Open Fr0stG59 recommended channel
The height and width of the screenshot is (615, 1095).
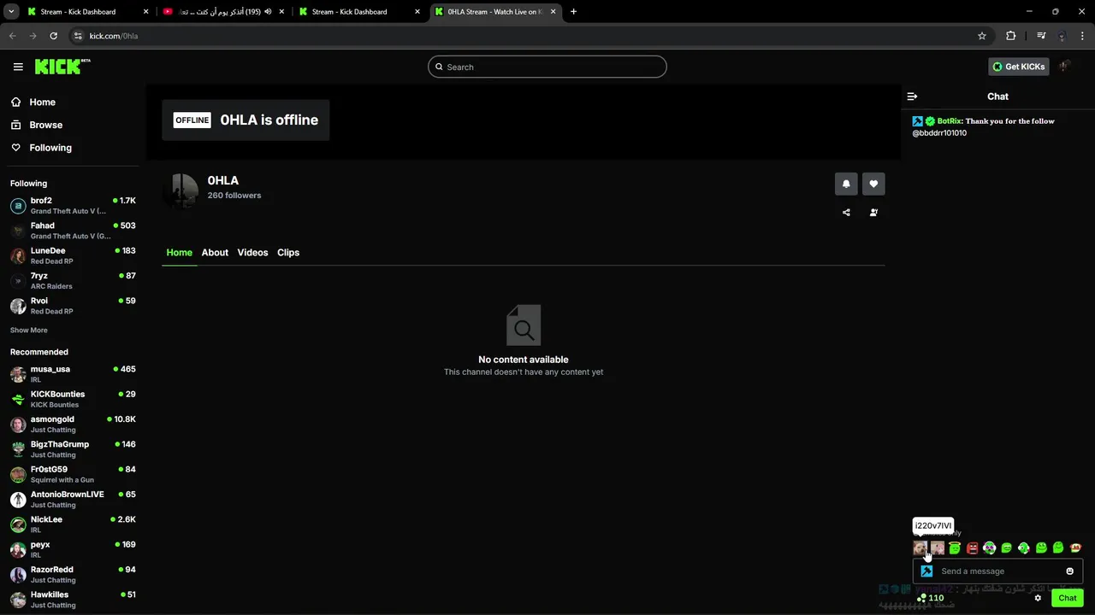(x=73, y=474)
